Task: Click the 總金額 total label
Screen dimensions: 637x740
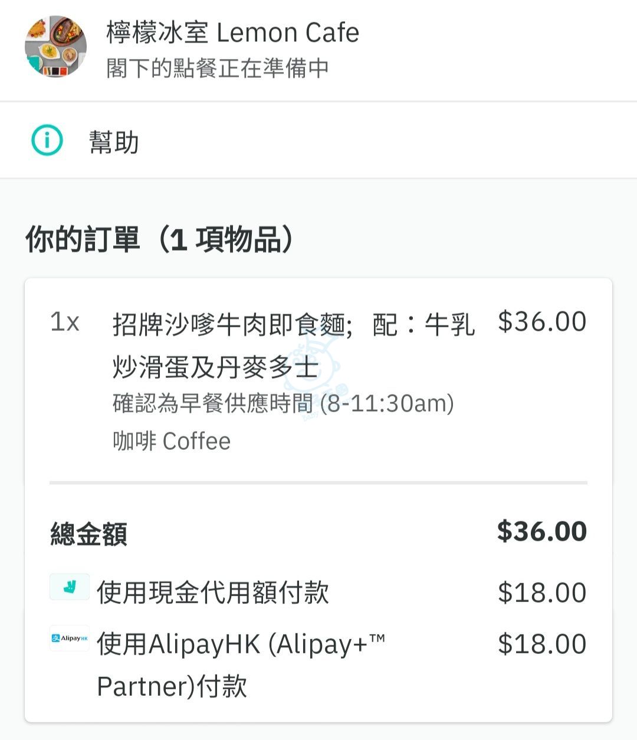Action: [88, 534]
